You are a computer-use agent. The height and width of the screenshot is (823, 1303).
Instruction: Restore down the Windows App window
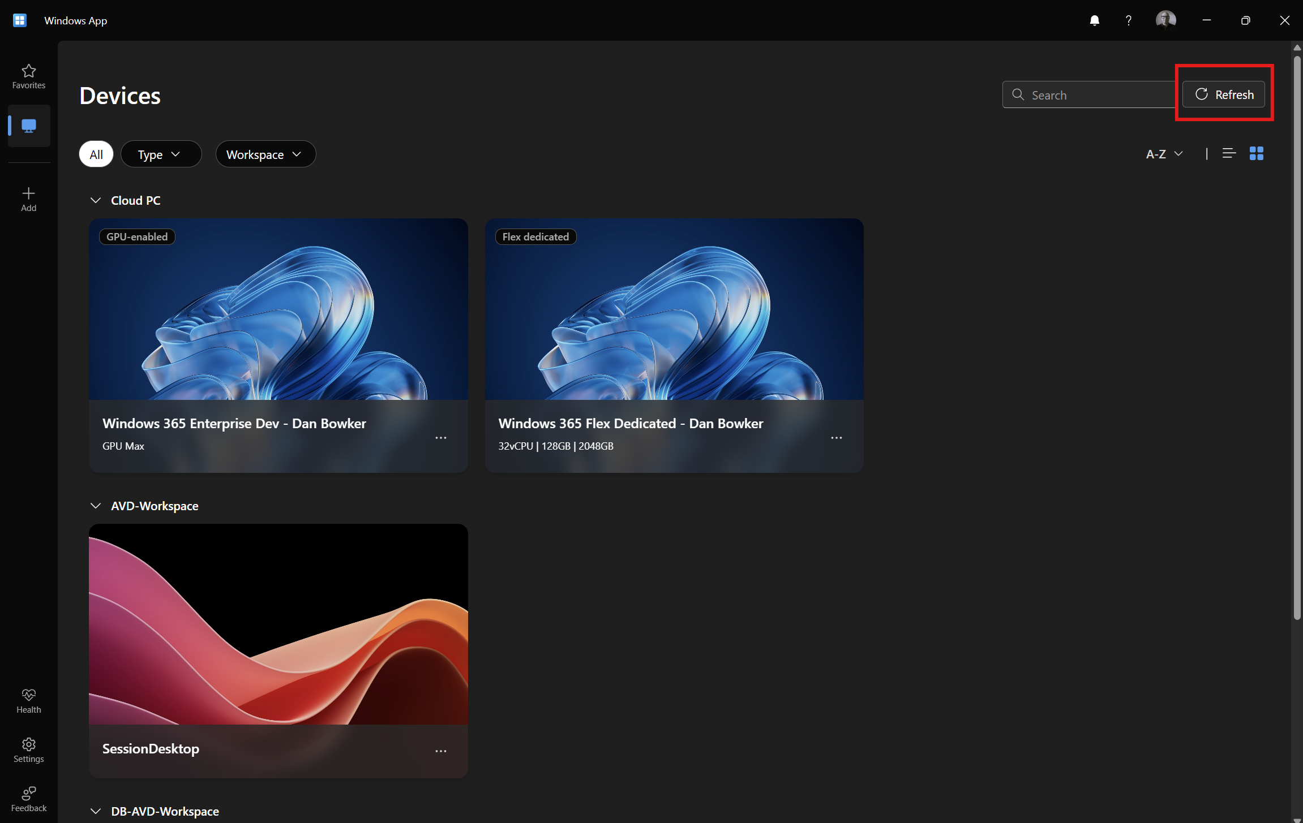[1245, 20]
